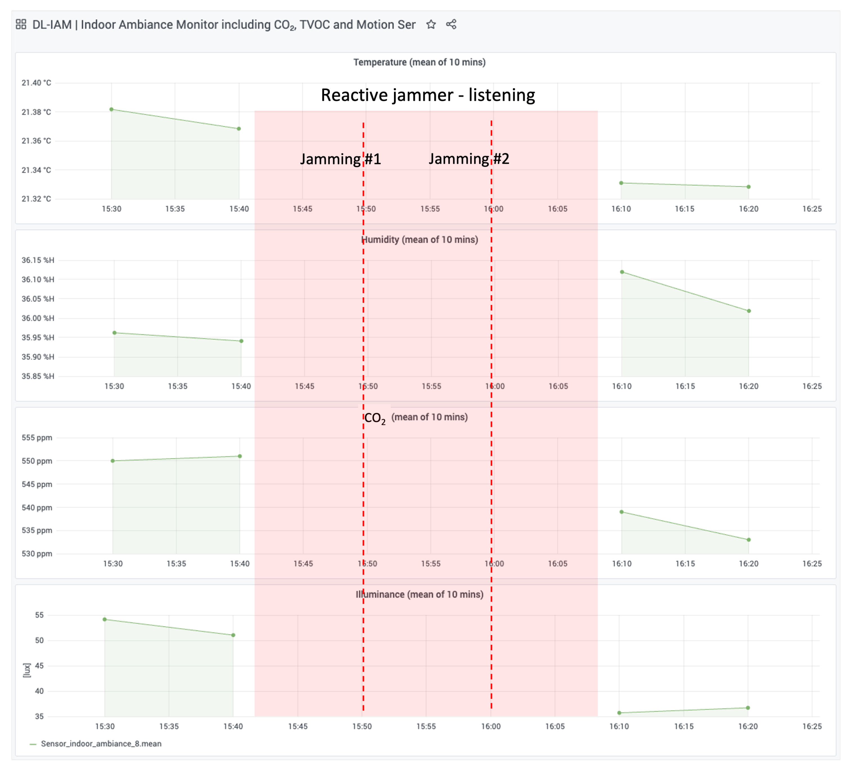849x769 pixels.
Task: Open the Illuminance panel title menu
Action: click(x=420, y=594)
